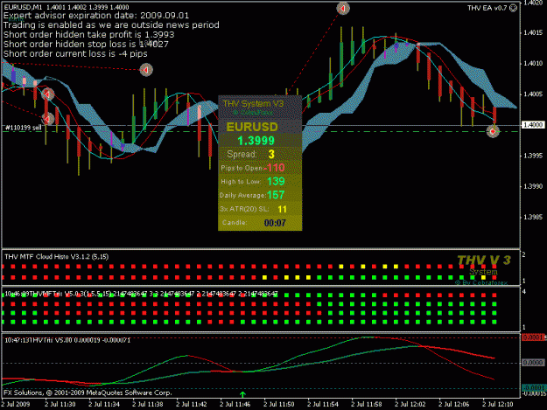Click the Daily Average value 157
Viewport: 547px width, 410px height.
pyautogui.click(x=276, y=195)
